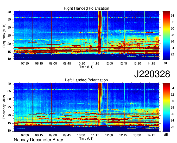
Task: Click the Left Handed plot's color scale bar
Action: click(166, 107)
